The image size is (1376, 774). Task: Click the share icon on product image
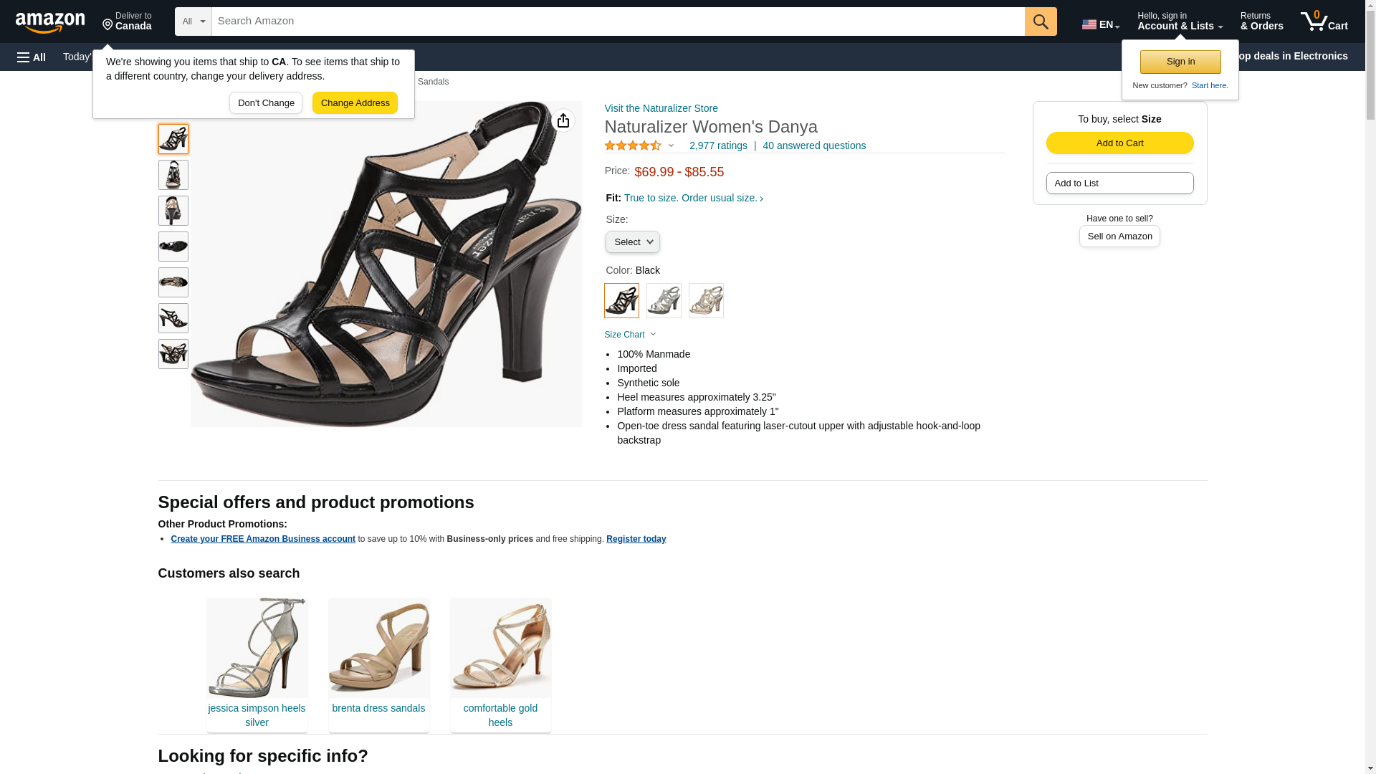[563, 120]
